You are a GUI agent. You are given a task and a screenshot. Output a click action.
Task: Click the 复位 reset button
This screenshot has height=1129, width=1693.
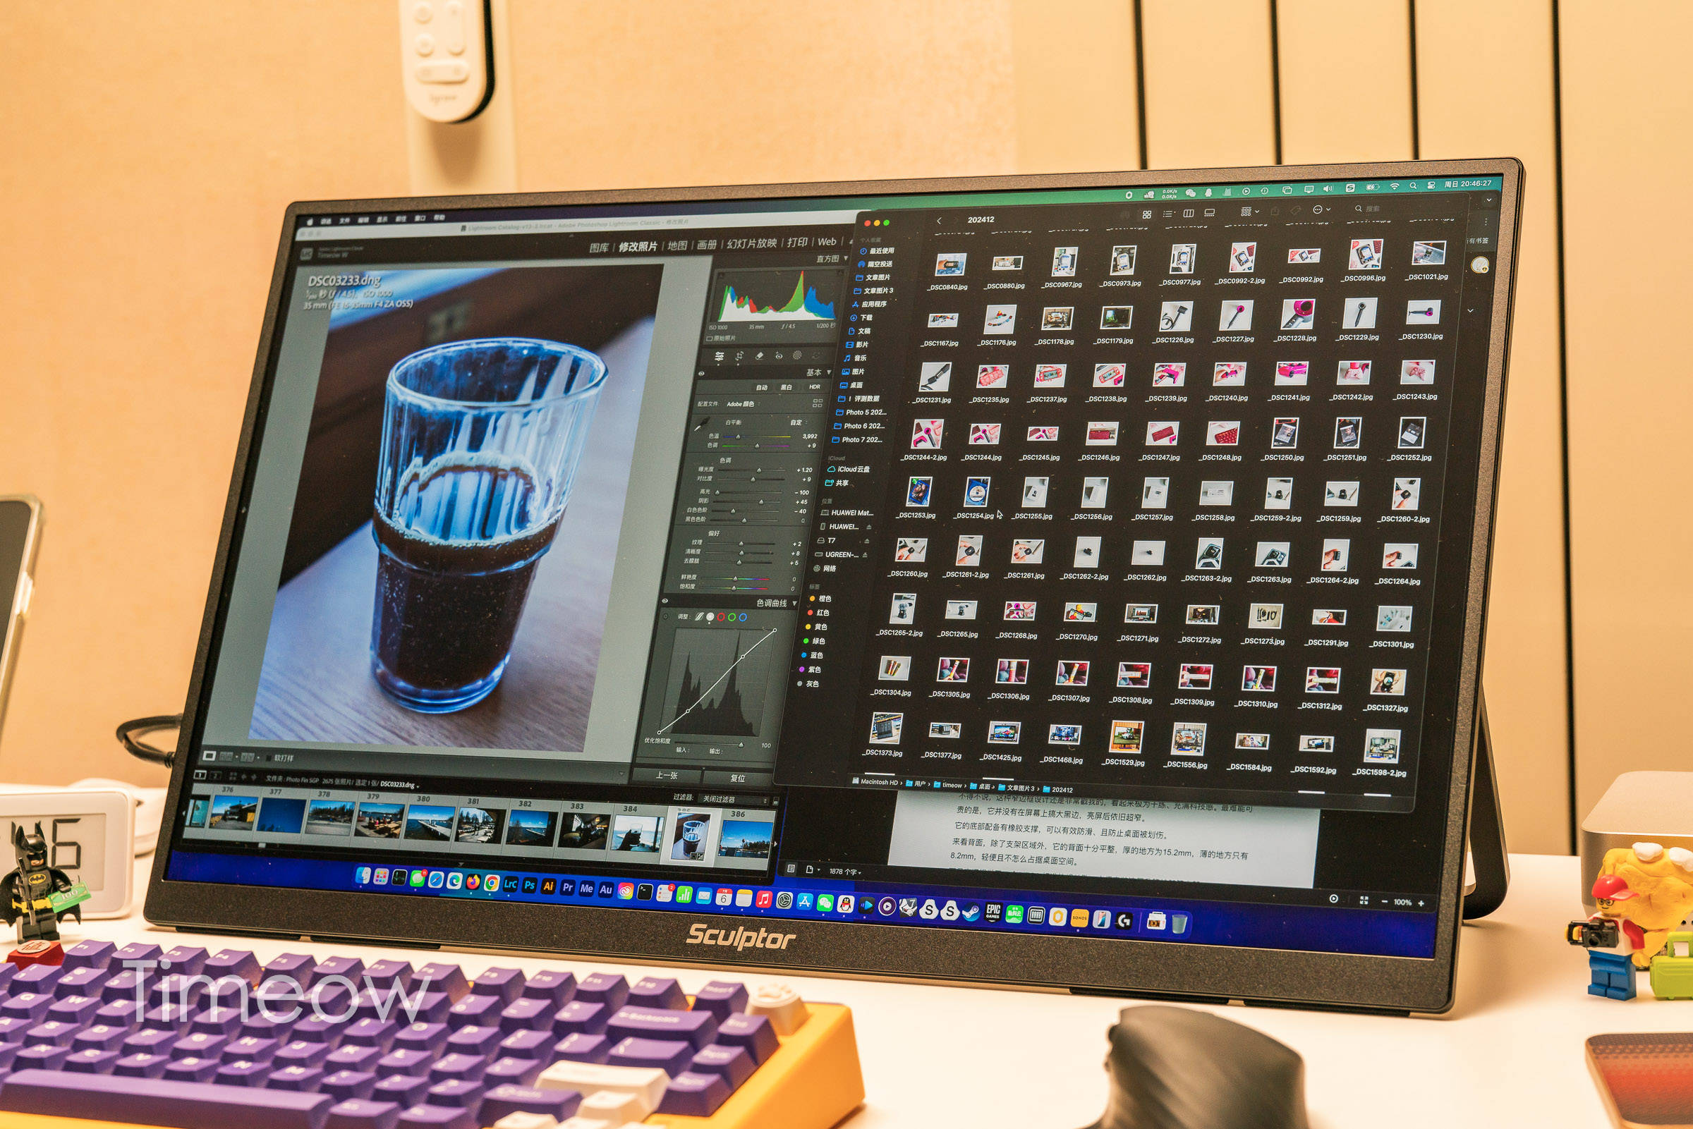pos(737,778)
